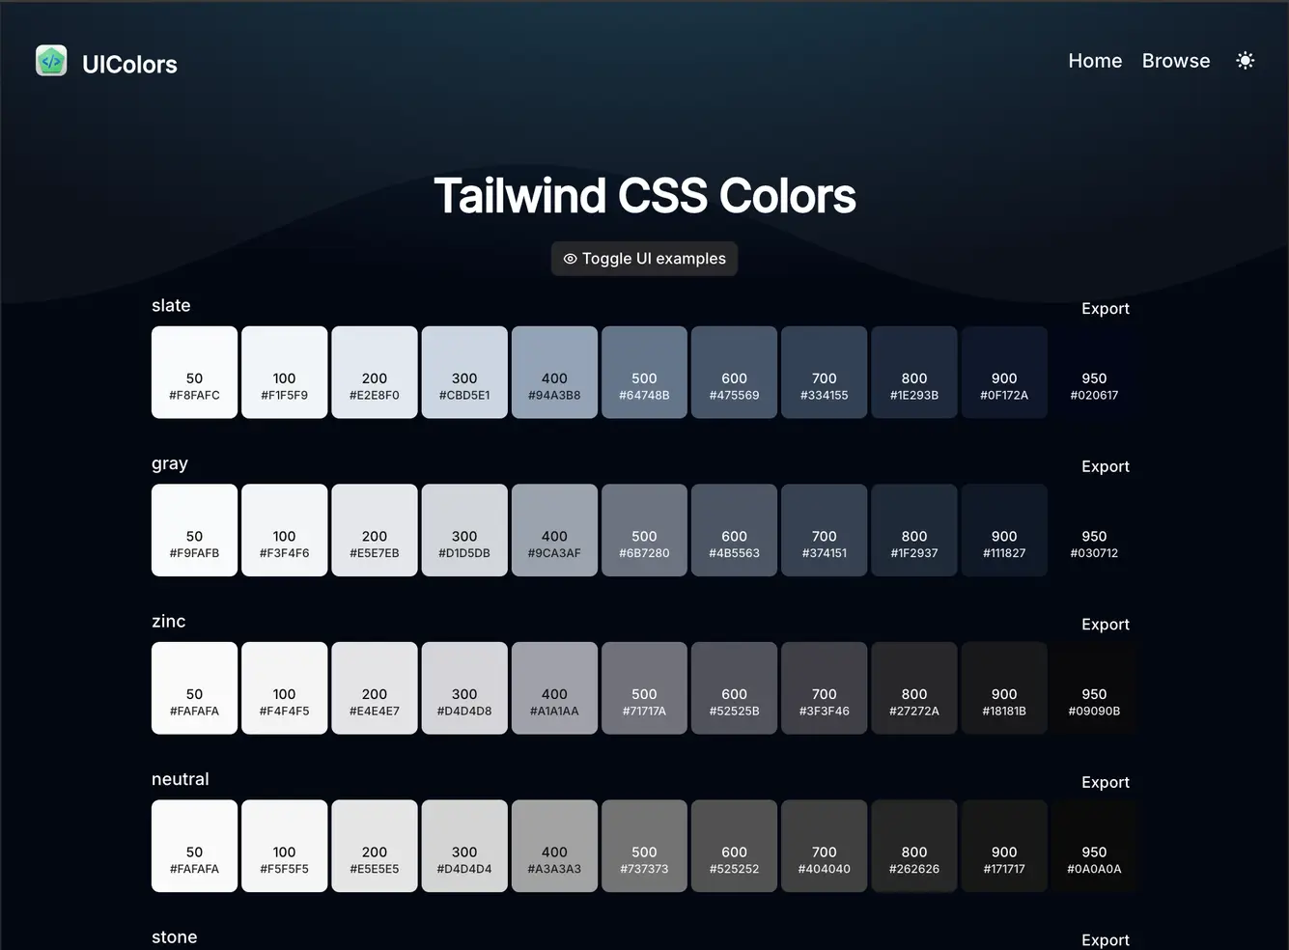Select slate 700 swatch #334155
Screen dimensions: 1289x950
coord(825,373)
